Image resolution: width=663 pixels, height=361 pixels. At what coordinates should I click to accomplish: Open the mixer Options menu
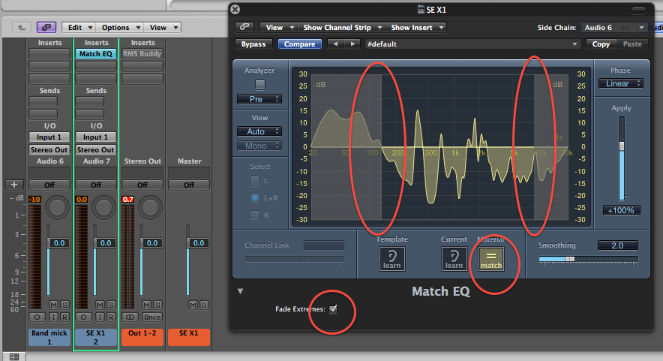pyautogui.click(x=120, y=28)
